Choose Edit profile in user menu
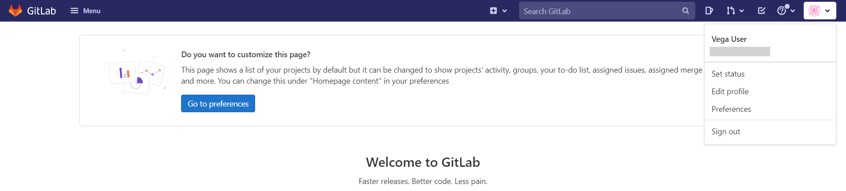846x191 pixels. [x=730, y=92]
